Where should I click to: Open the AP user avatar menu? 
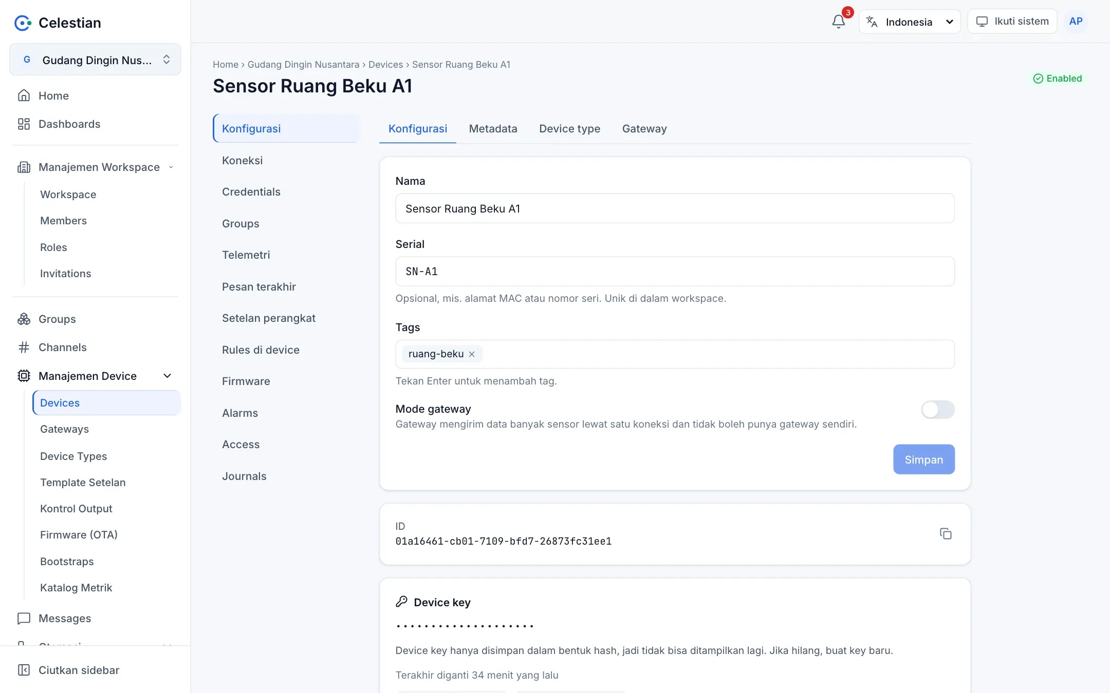(x=1076, y=22)
